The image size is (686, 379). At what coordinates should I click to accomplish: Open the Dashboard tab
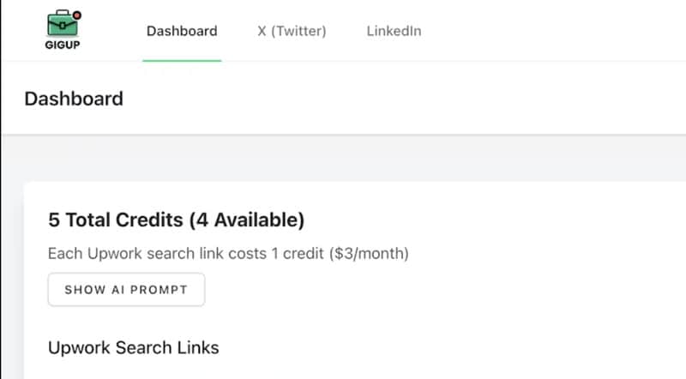(x=182, y=32)
